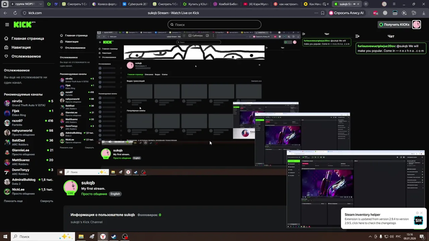The width and height of the screenshot is (429, 241).
Task: Open Windows notification center
Action: [x=422, y=237]
